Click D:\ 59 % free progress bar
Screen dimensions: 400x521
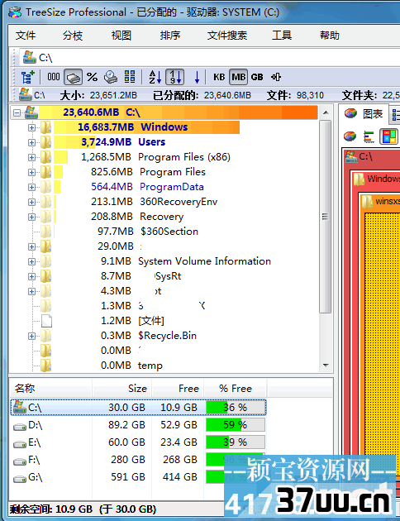[236, 424]
